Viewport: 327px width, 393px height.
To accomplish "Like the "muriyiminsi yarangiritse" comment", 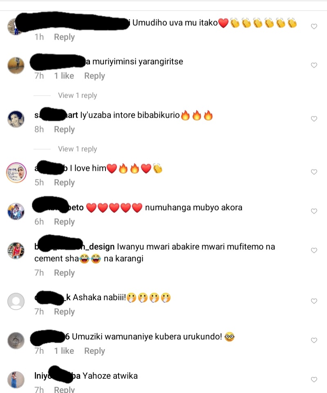I will point(314,65).
